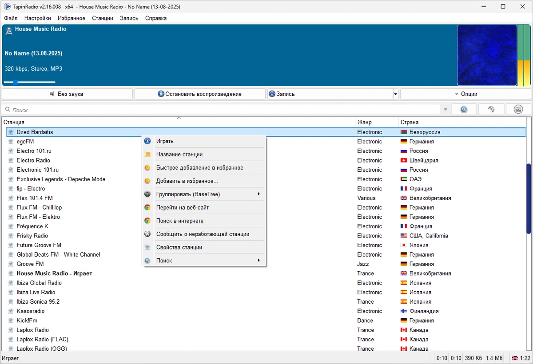Click icon beside Сообщить о неработающей станции
The image size is (533, 364).
pos(147,234)
